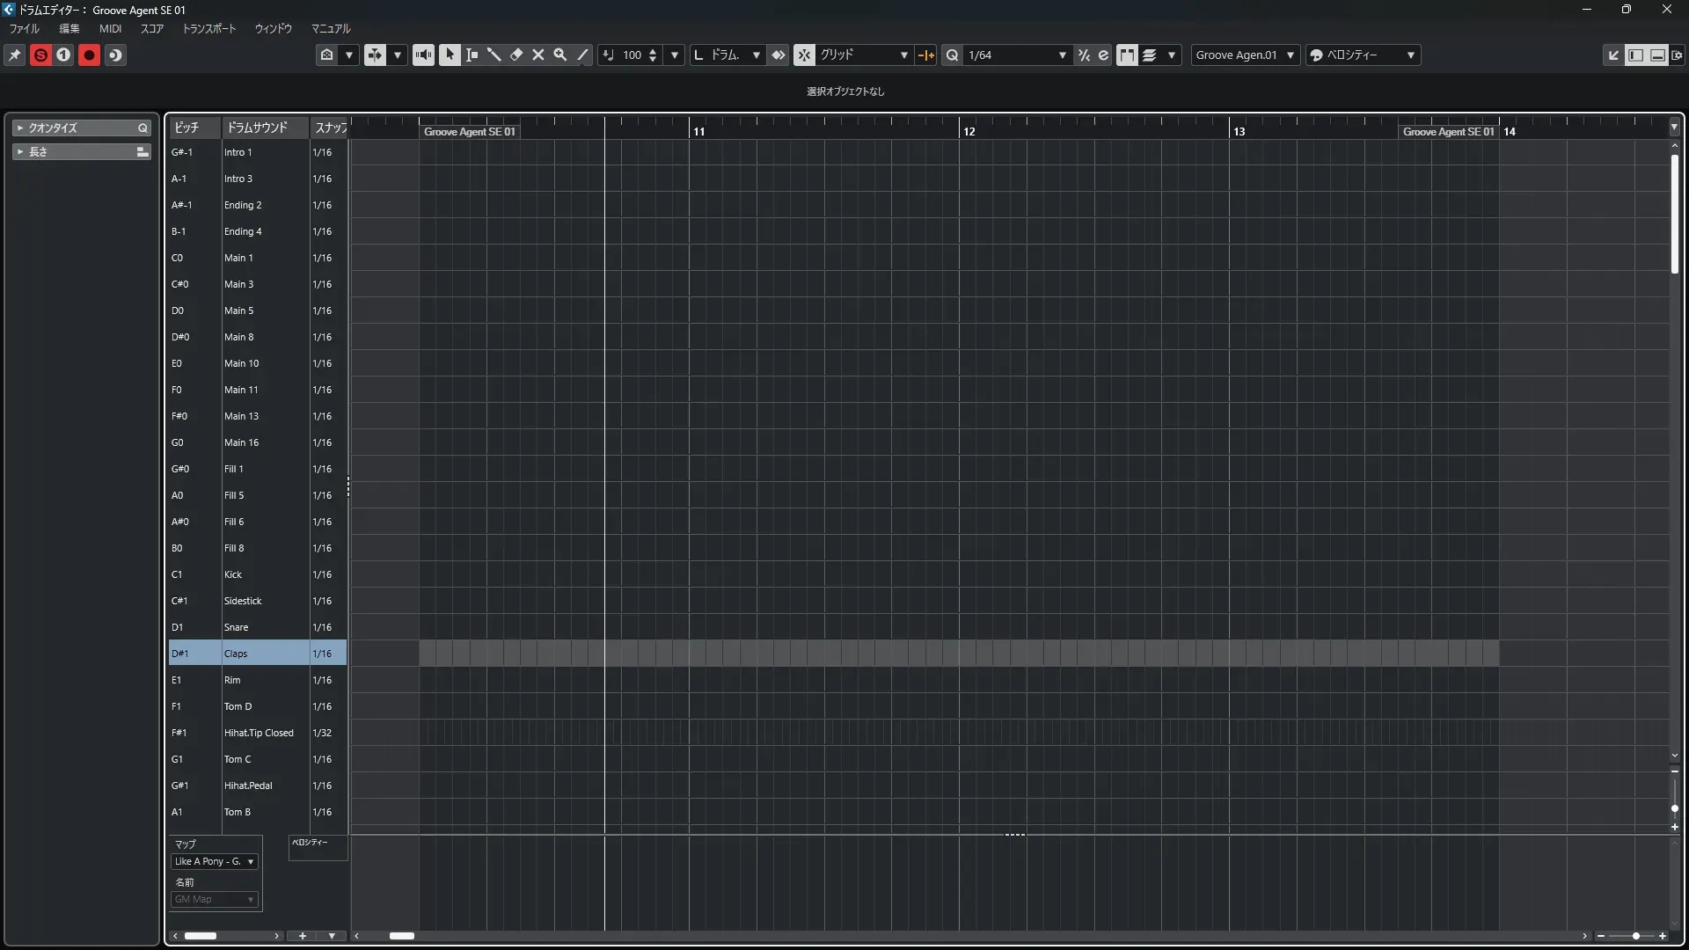This screenshot has height=950, width=1689.
Task: Select the Eraser tool
Action: coord(516,55)
